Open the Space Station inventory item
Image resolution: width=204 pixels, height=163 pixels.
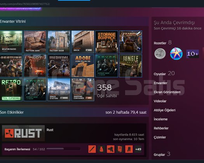(x=59, y=90)
